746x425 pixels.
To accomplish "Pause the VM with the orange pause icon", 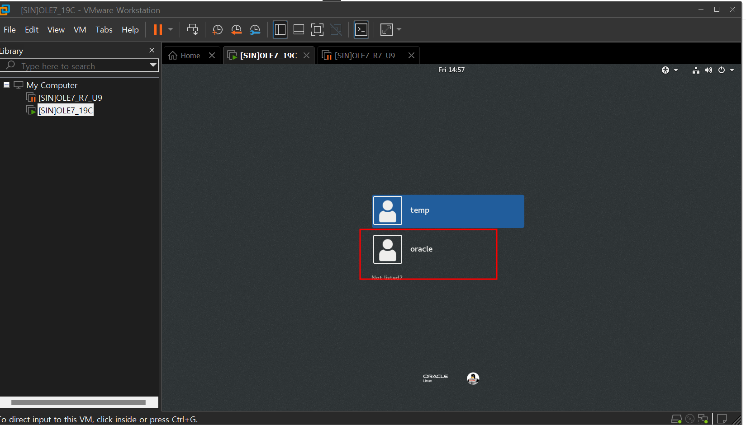I will (x=158, y=30).
